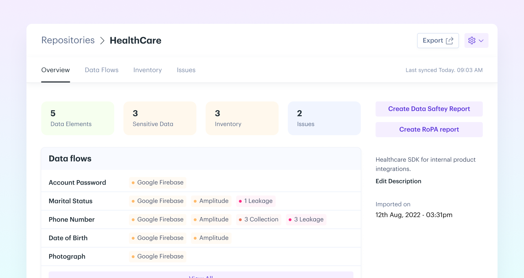Click the Photograph row label
Viewport: 524px width, 278px height.
click(67, 257)
